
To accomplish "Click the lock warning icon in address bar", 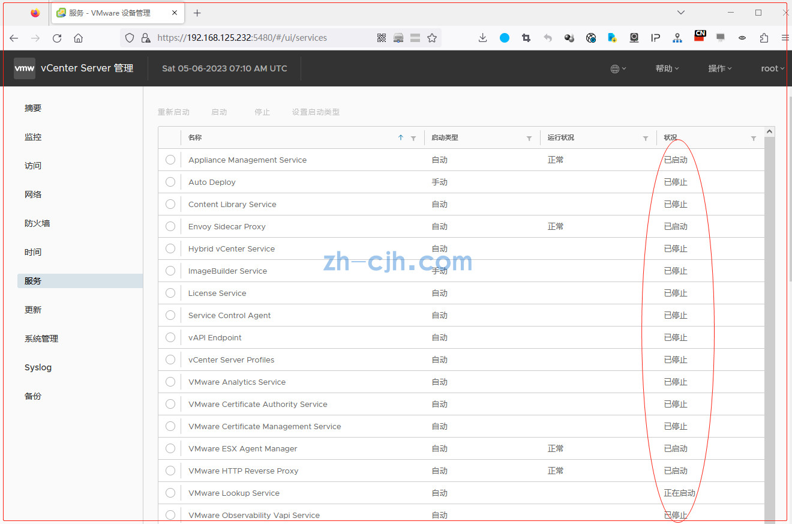I will pyautogui.click(x=145, y=38).
